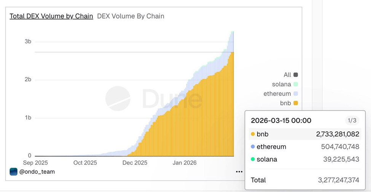371x192 pixels.
Task: Toggle solana series in legend
Action: [x=296, y=84]
